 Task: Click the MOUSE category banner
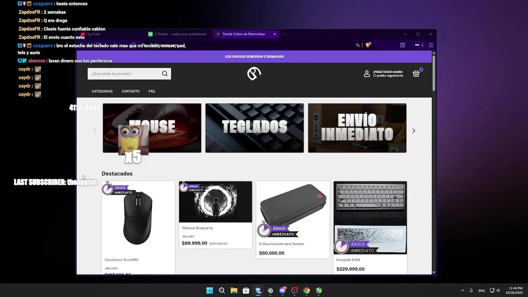[x=152, y=128]
